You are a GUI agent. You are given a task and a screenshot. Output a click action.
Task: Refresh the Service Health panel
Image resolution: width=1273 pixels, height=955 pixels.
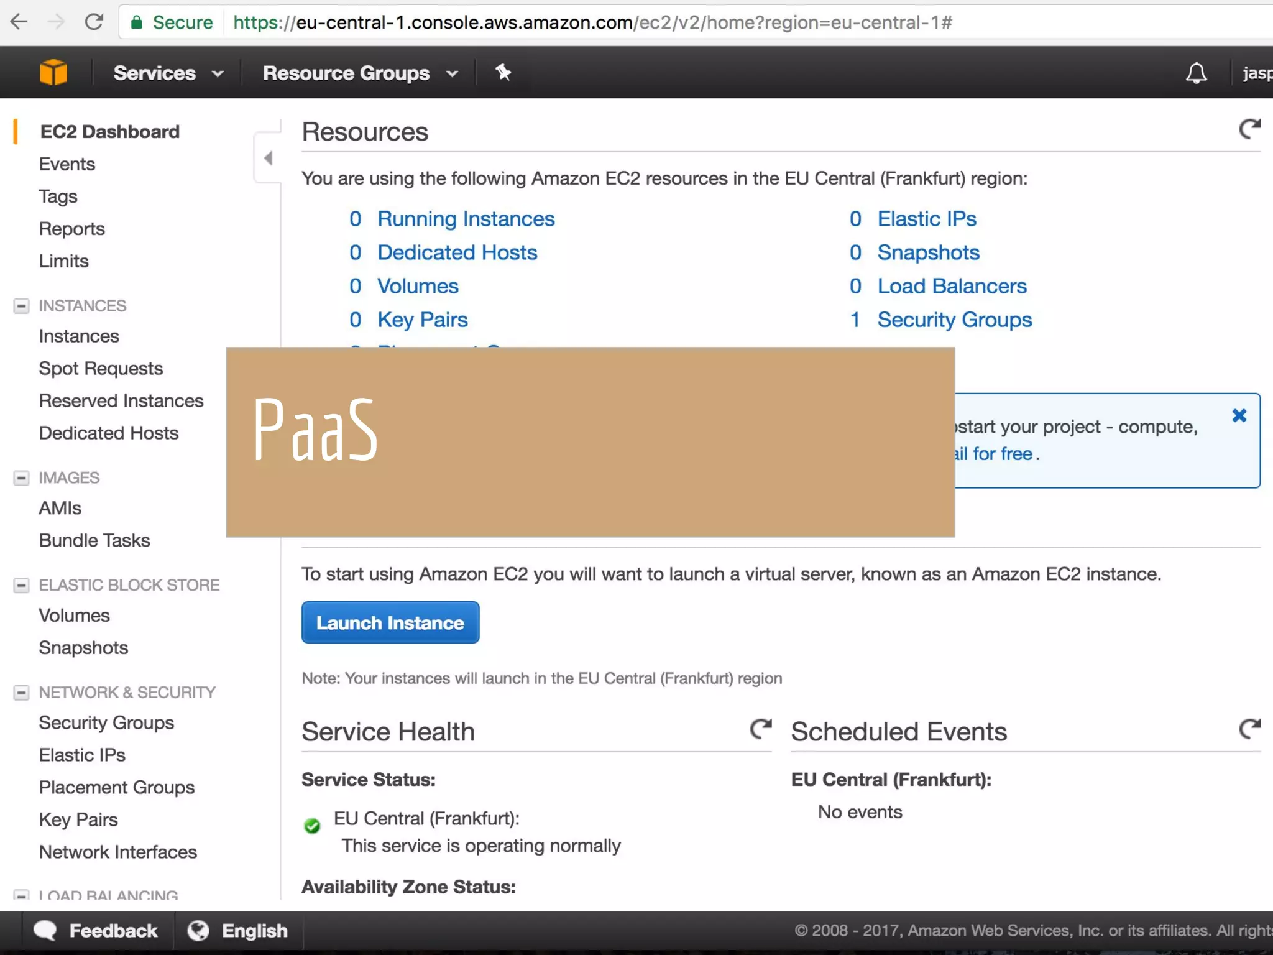(x=761, y=729)
